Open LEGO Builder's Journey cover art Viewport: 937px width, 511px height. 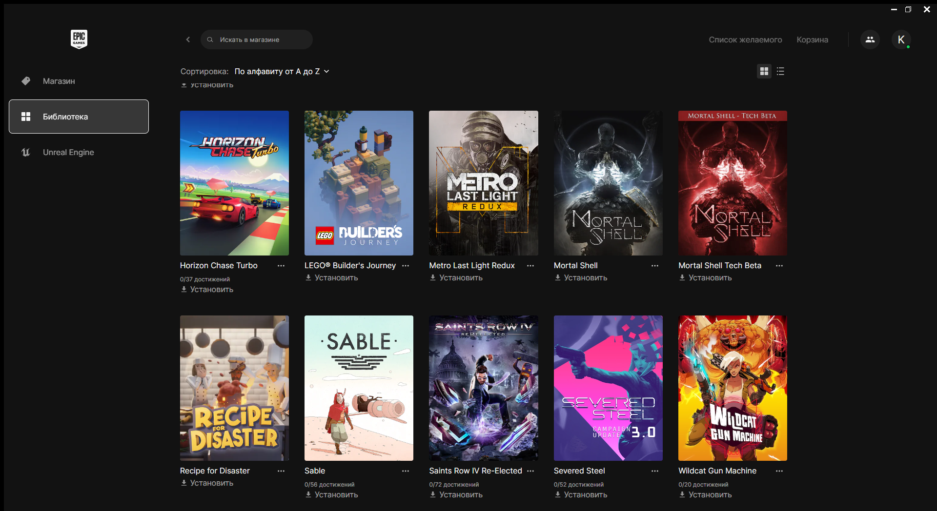point(359,183)
